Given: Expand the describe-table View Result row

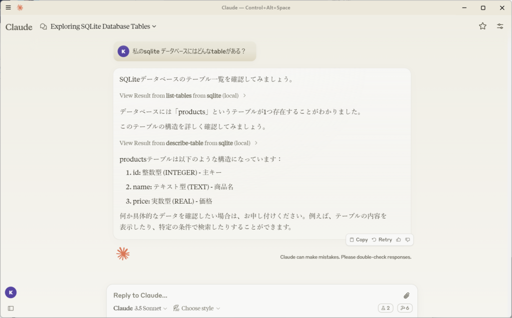Looking at the screenshot, I should click(x=188, y=143).
